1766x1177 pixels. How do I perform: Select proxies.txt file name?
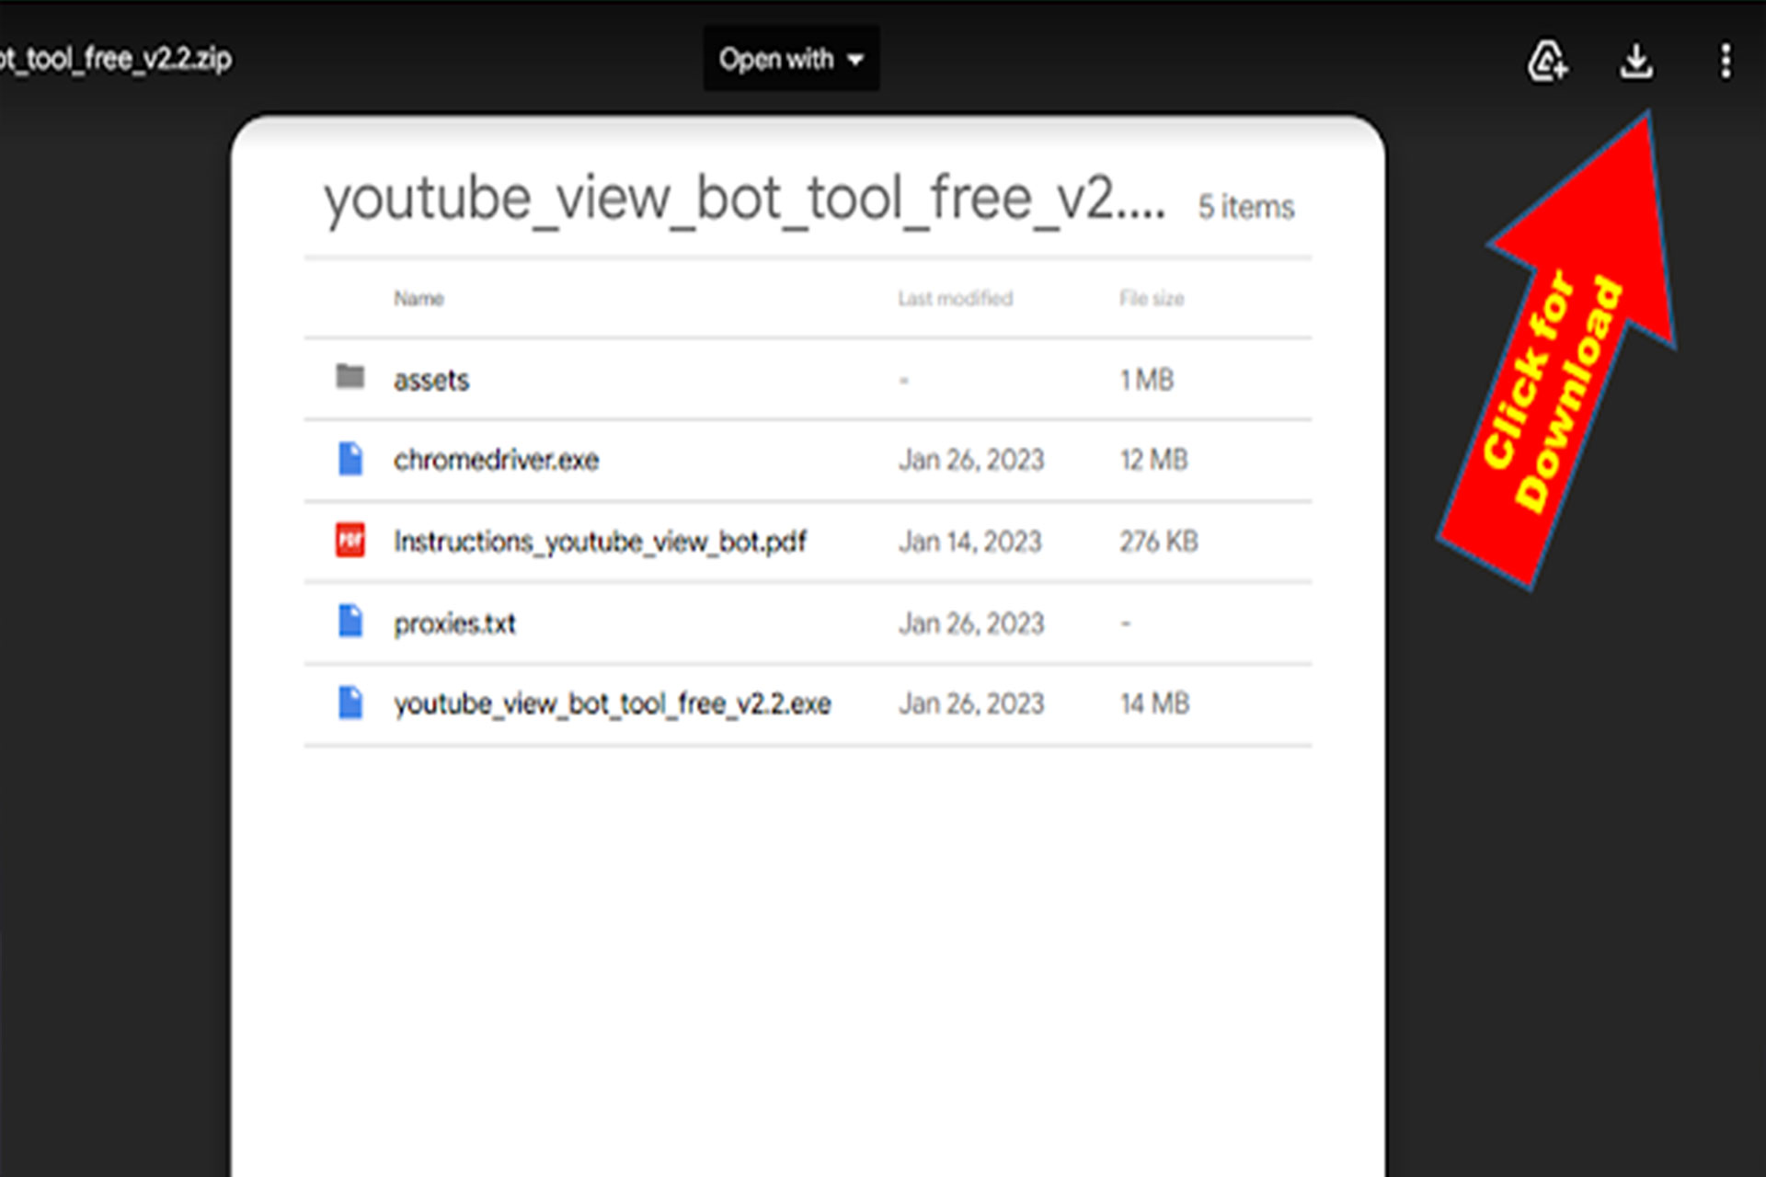[x=455, y=623]
